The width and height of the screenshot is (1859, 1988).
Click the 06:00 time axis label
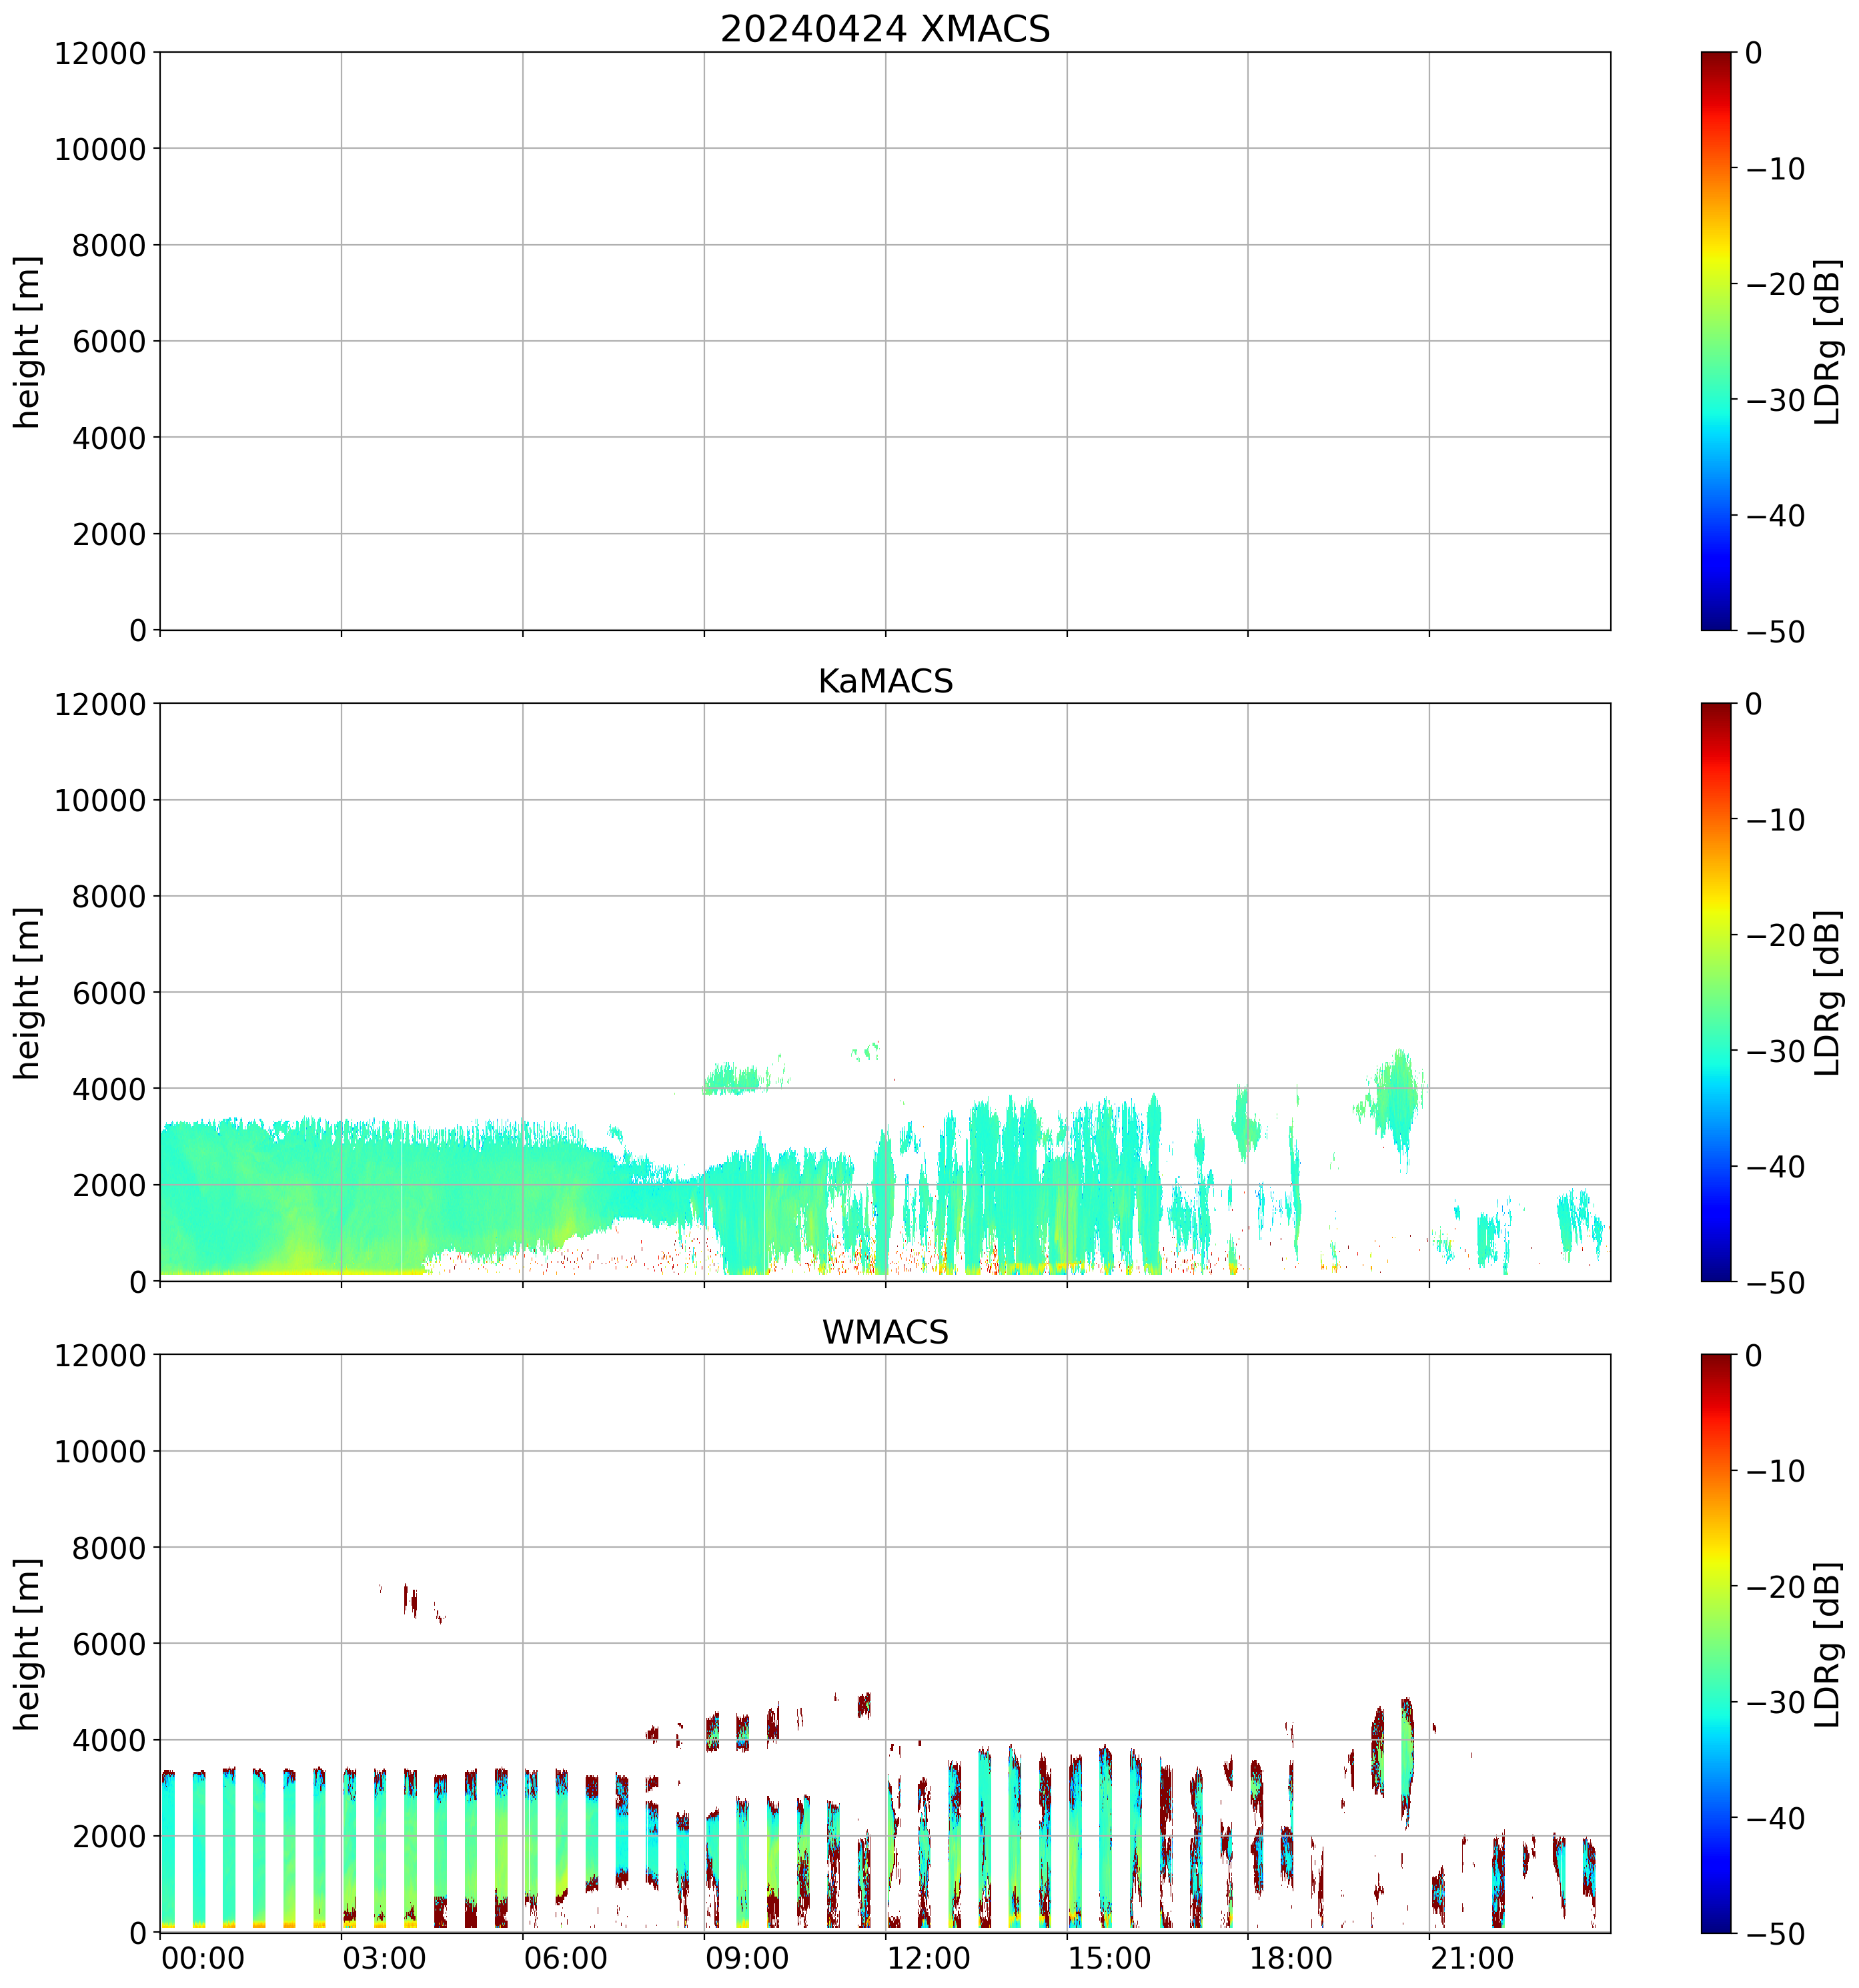pyautogui.click(x=565, y=1958)
